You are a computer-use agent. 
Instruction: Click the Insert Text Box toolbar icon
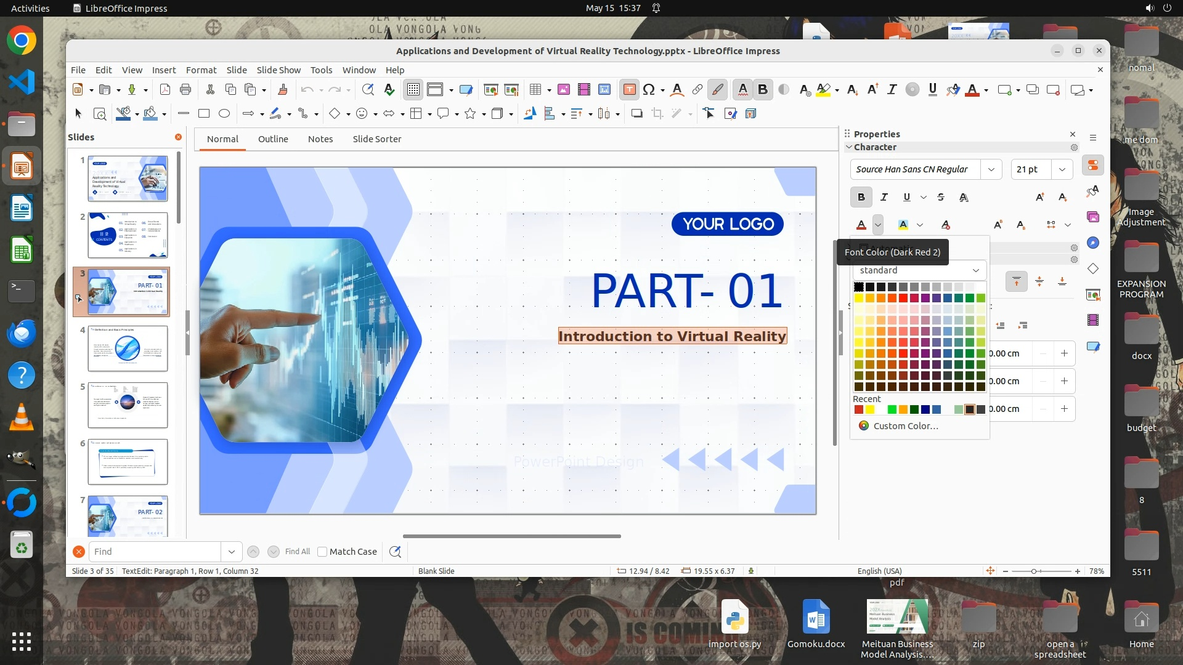[x=629, y=90]
